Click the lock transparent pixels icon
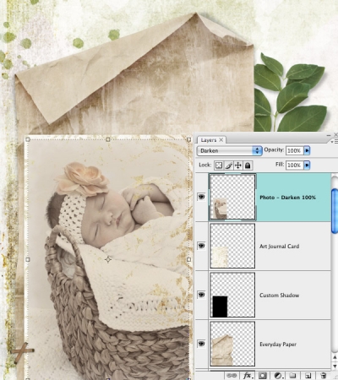Screen dimensions: 338x380 219,166
